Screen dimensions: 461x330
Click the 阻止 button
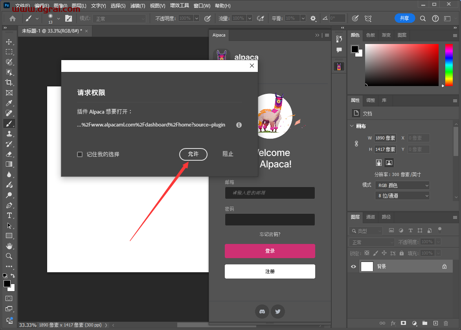pyautogui.click(x=228, y=154)
